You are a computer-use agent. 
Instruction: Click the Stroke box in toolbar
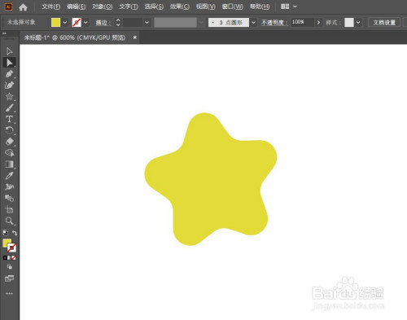point(12,248)
